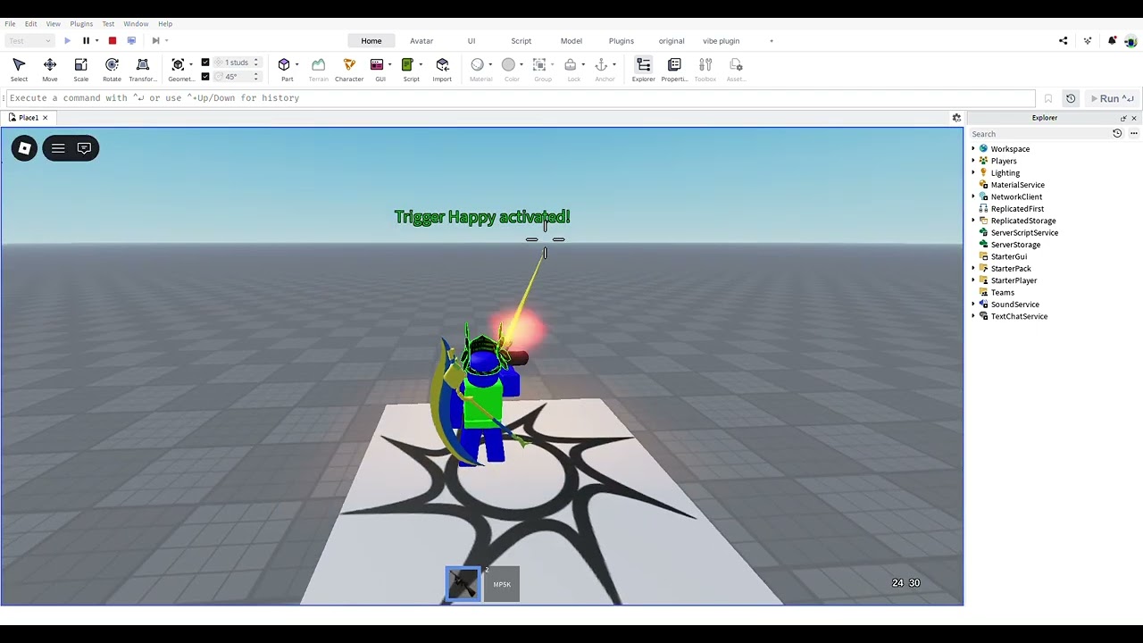
Task: Open viewport settings gear
Action: point(956,117)
